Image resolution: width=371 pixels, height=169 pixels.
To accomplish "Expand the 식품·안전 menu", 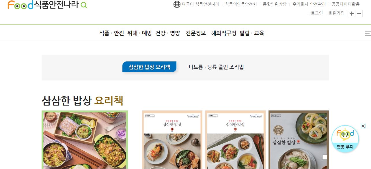I will coord(111,33).
